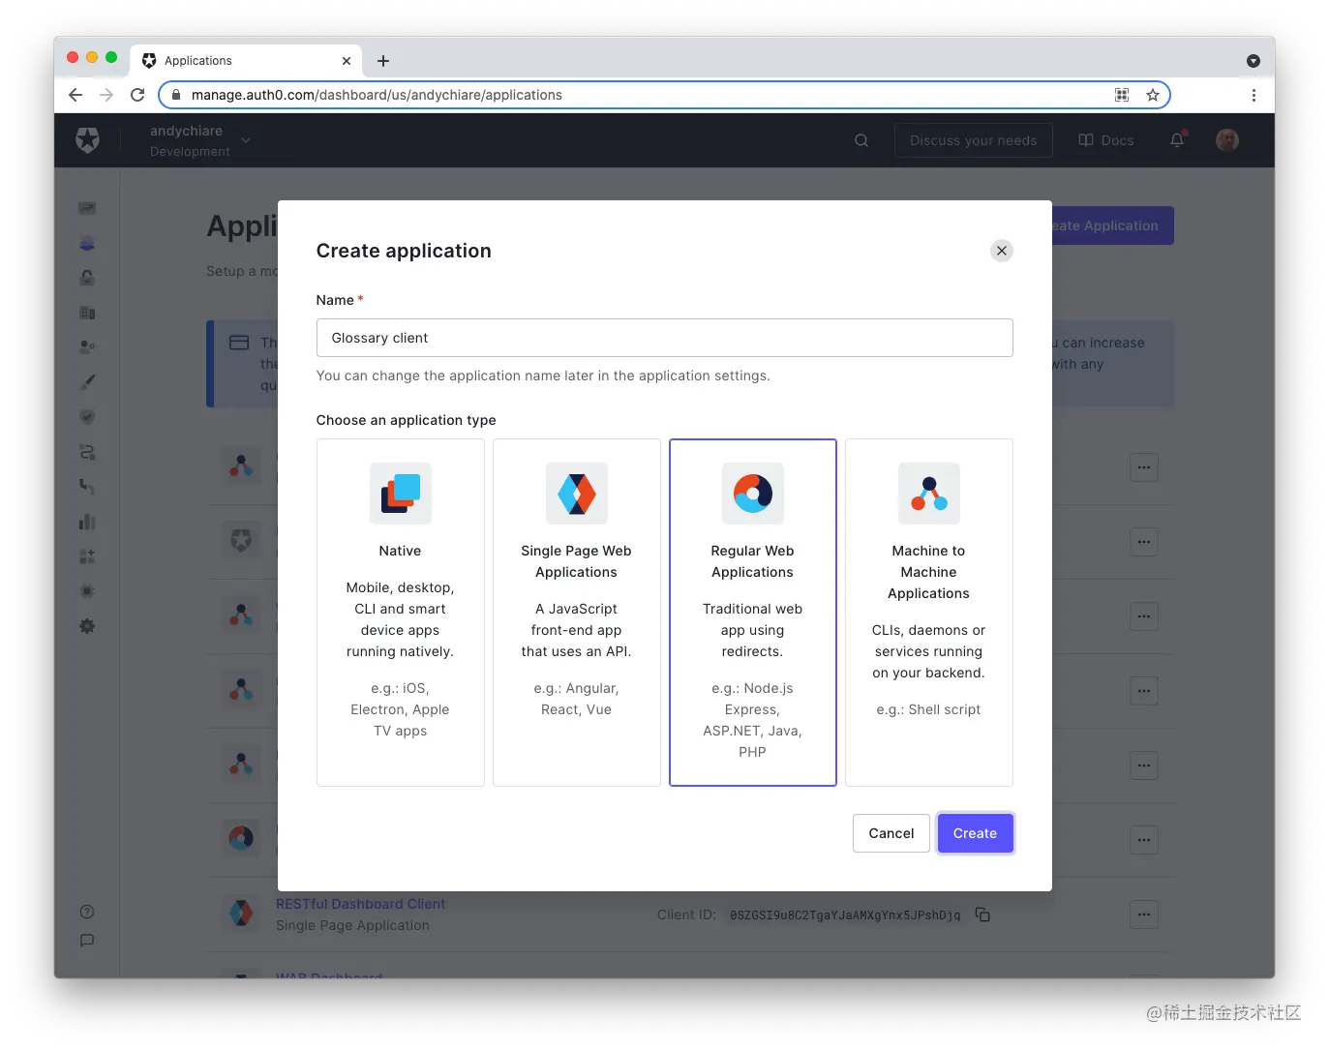Open tenant Settings with the gear icon
1329x1050 pixels.
(87, 626)
